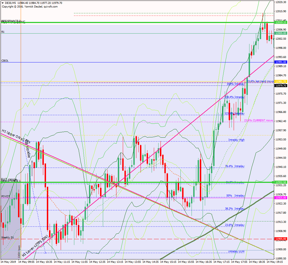Click the red 11905.00 Weekly S1 tag

[281, 239]
